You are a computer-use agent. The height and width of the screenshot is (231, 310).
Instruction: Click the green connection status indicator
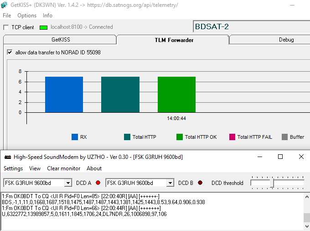[x=43, y=27]
